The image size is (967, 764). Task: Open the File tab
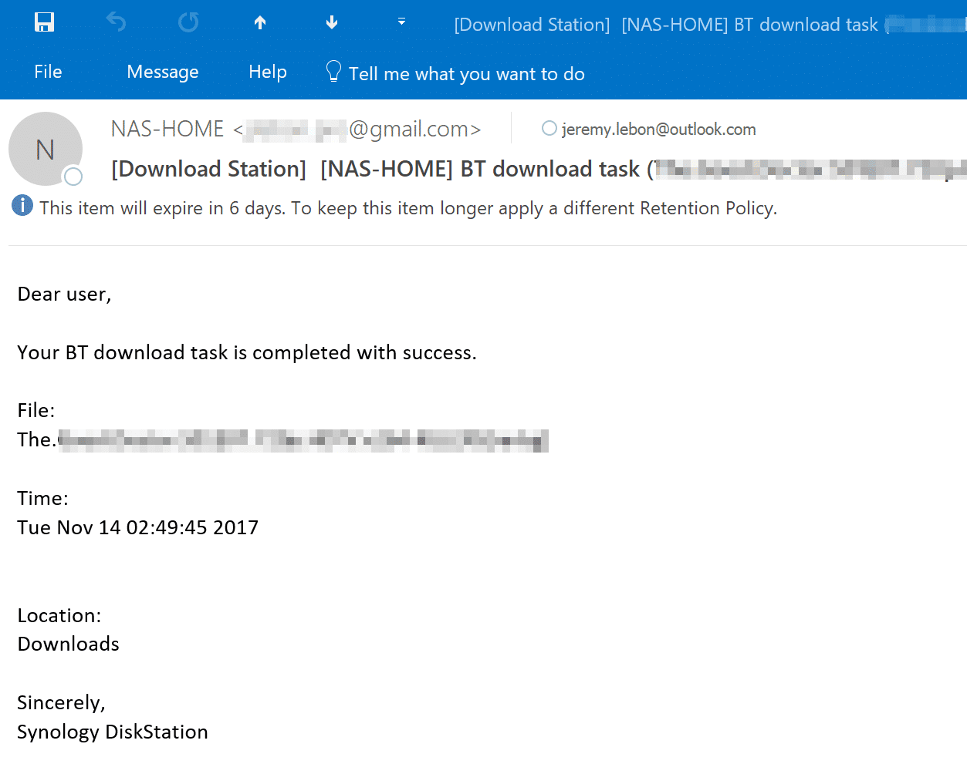click(48, 72)
